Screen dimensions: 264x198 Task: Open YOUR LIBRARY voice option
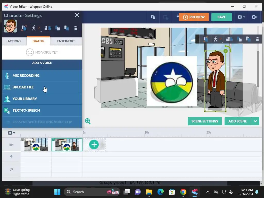click(x=42, y=99)
